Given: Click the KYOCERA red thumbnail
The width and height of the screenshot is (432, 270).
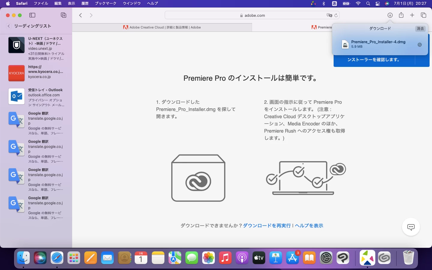Looking at the screenshot, I should (x=16, y=73).
